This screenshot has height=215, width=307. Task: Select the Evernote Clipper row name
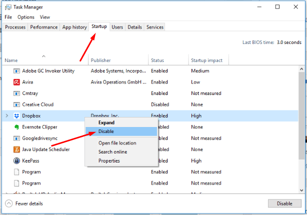pyautogui.click(x=39, y=127)
